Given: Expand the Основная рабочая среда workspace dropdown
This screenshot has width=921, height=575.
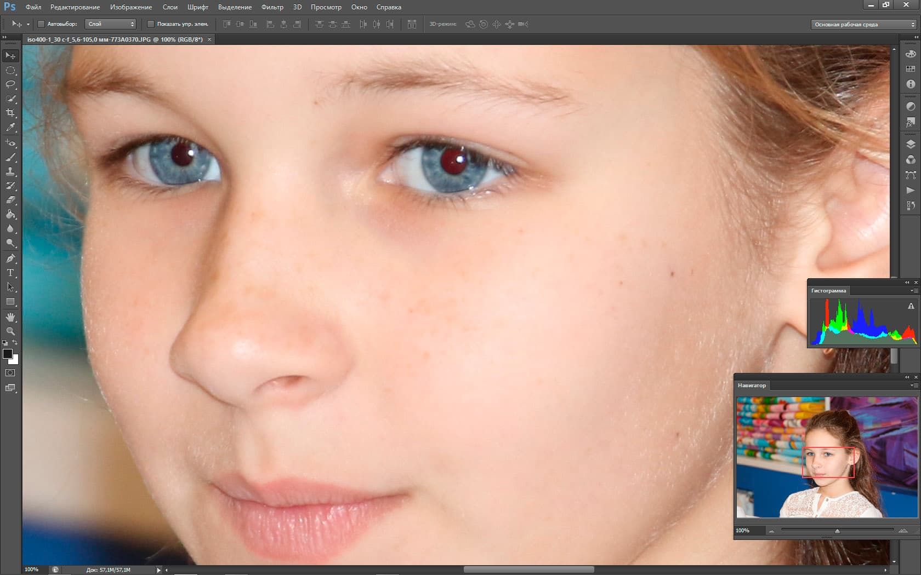Looking at the screenshot, I should click(863, 25).
